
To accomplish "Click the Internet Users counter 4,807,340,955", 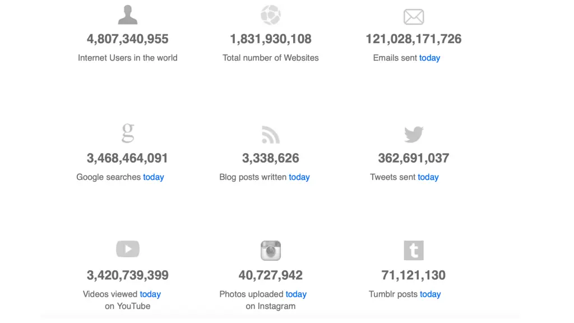I will click(x=127, y=39).
